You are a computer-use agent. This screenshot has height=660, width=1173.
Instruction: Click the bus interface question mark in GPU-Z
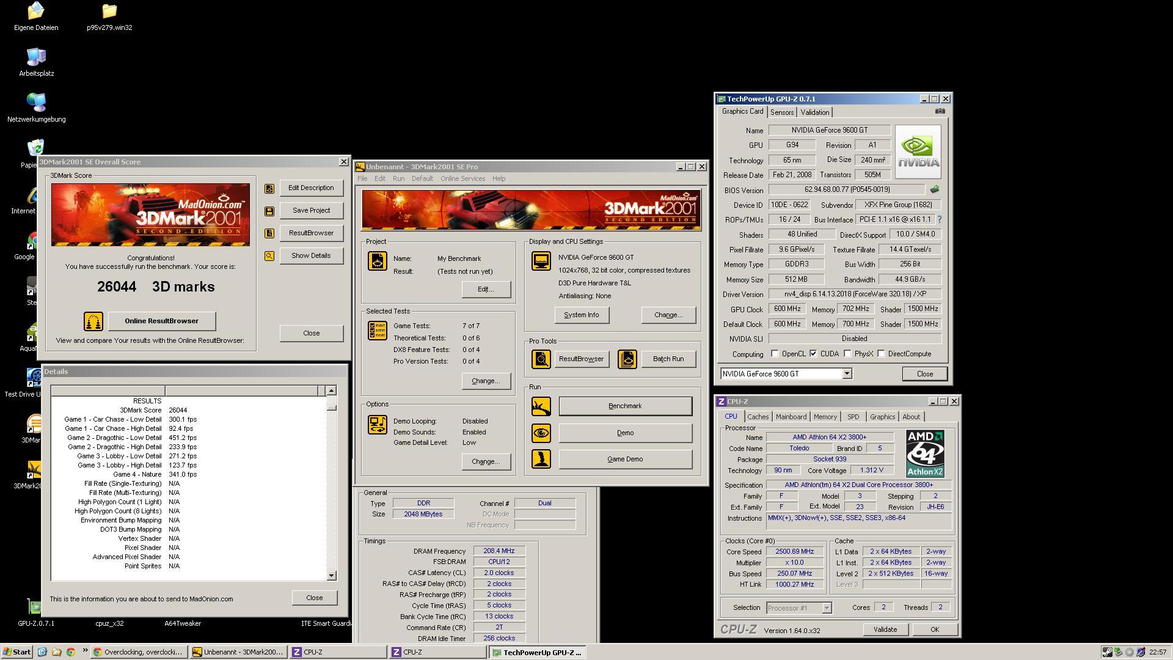click(939, 219)
